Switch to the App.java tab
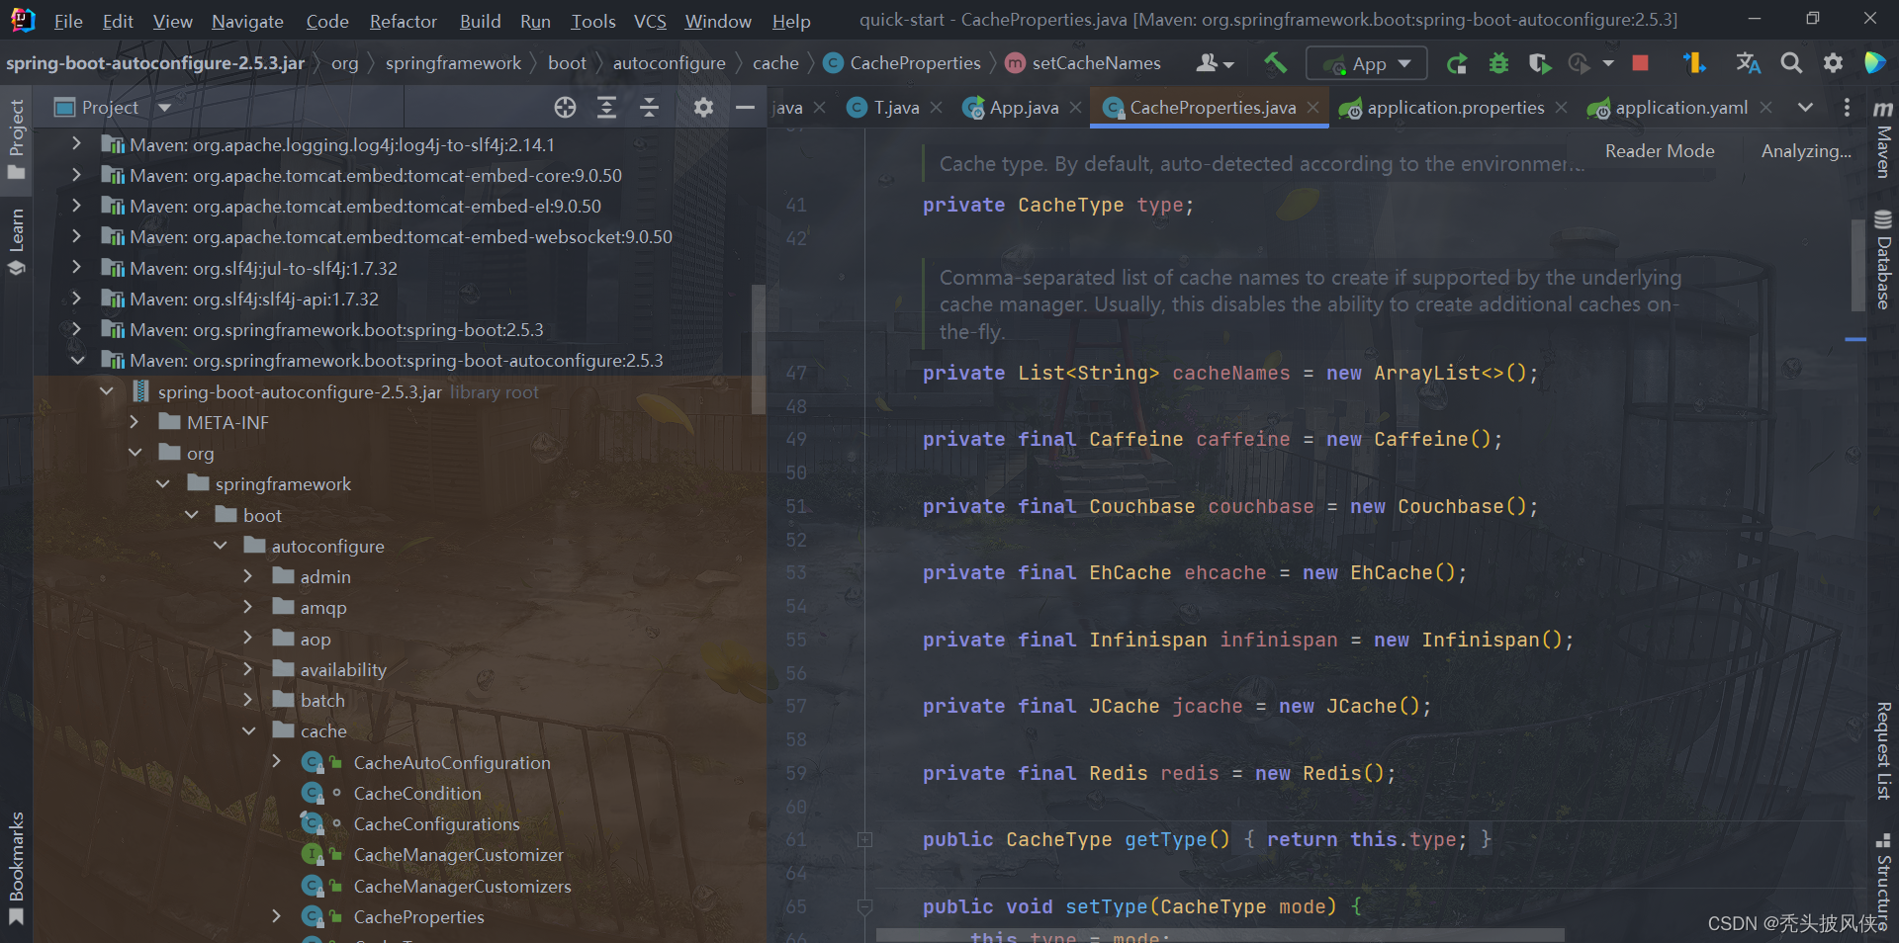1899x943 pixels. (x=1024, y=108)
